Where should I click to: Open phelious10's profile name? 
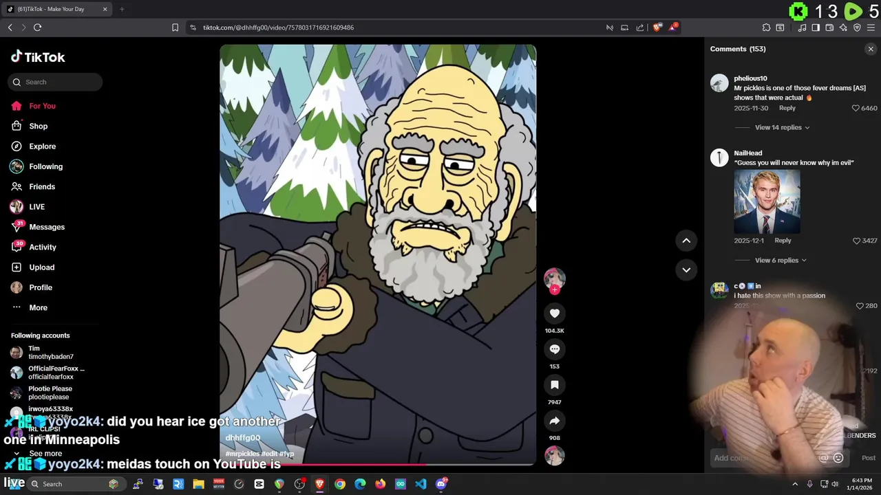750,78
